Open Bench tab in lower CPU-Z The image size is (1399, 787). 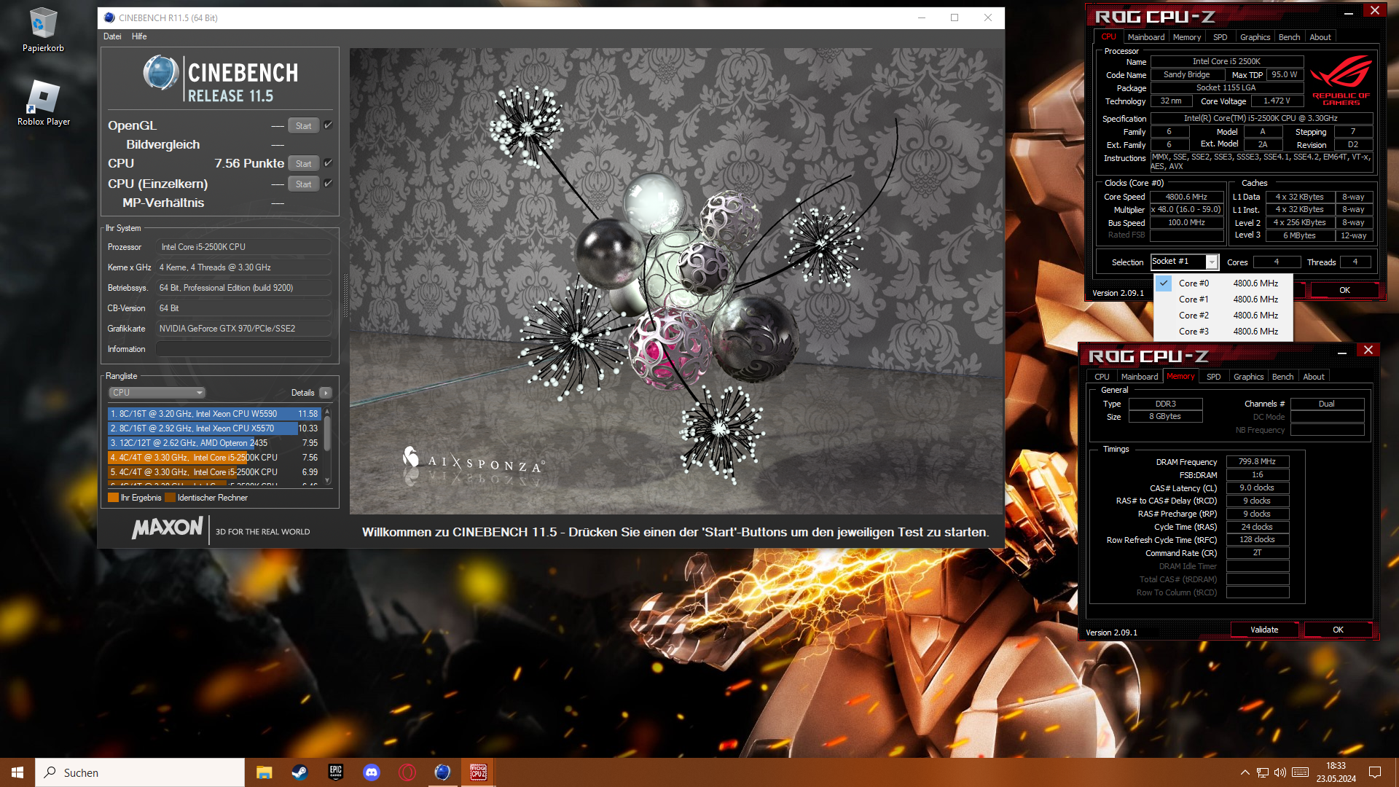click(x=1282, y=377)
